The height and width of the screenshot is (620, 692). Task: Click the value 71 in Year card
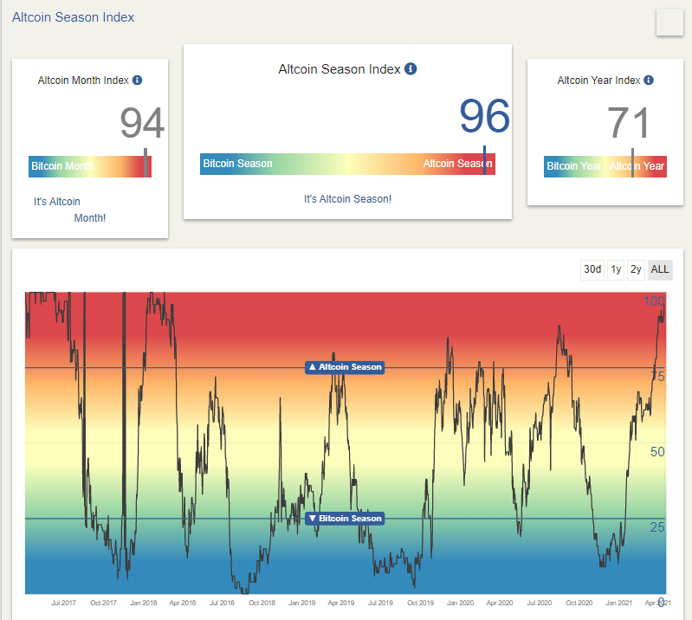(x=629, y=123)
